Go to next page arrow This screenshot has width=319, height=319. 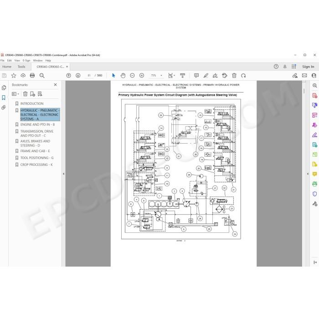click(x=78, y=76)
